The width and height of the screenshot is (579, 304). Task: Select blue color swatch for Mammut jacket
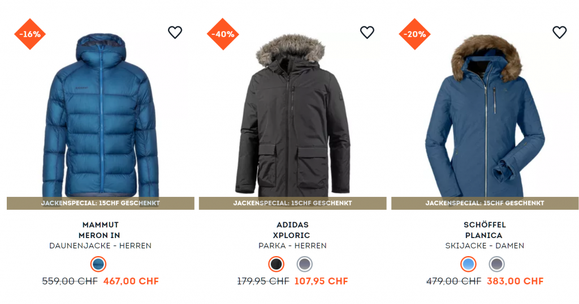(98, 264)
